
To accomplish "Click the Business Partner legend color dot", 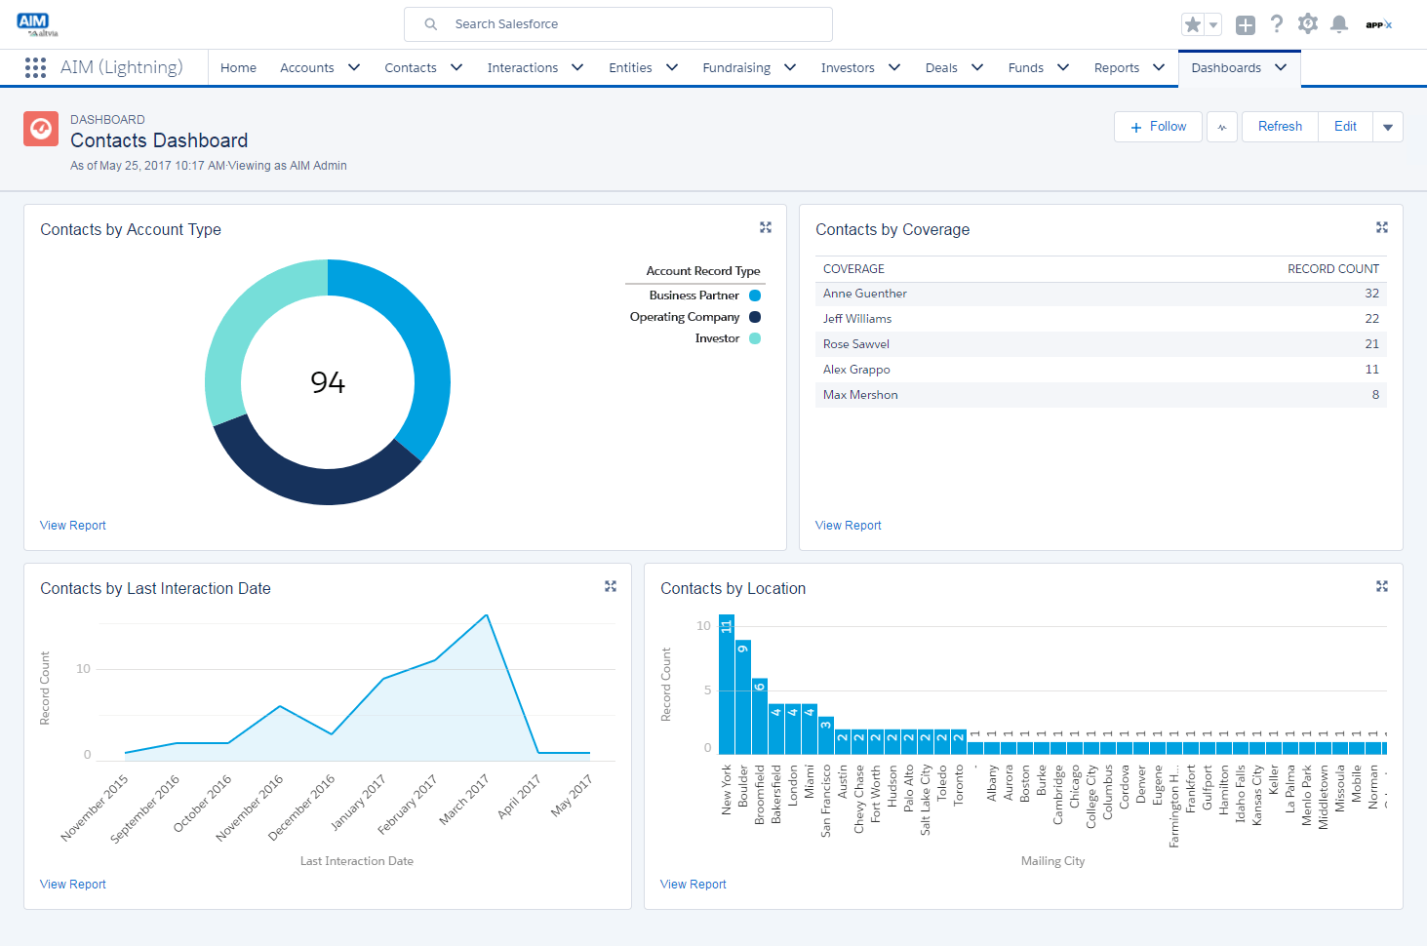I will (x=755, y=296).
